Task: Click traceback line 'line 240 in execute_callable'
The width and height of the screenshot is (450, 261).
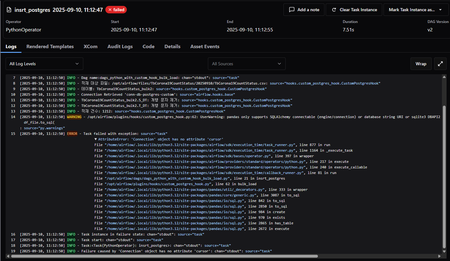Action: click(231, 167)
